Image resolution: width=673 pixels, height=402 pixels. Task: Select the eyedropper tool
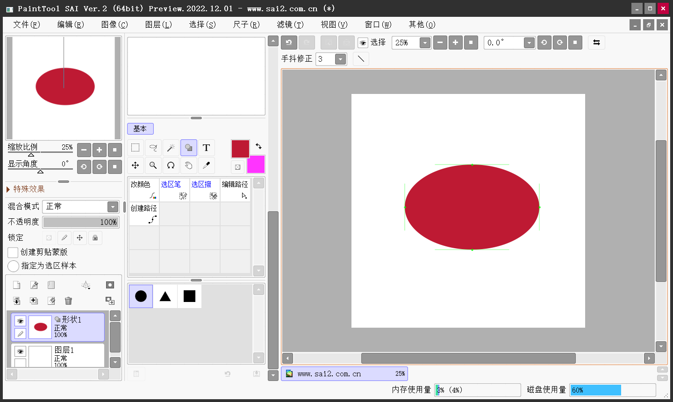coord(207,165)
